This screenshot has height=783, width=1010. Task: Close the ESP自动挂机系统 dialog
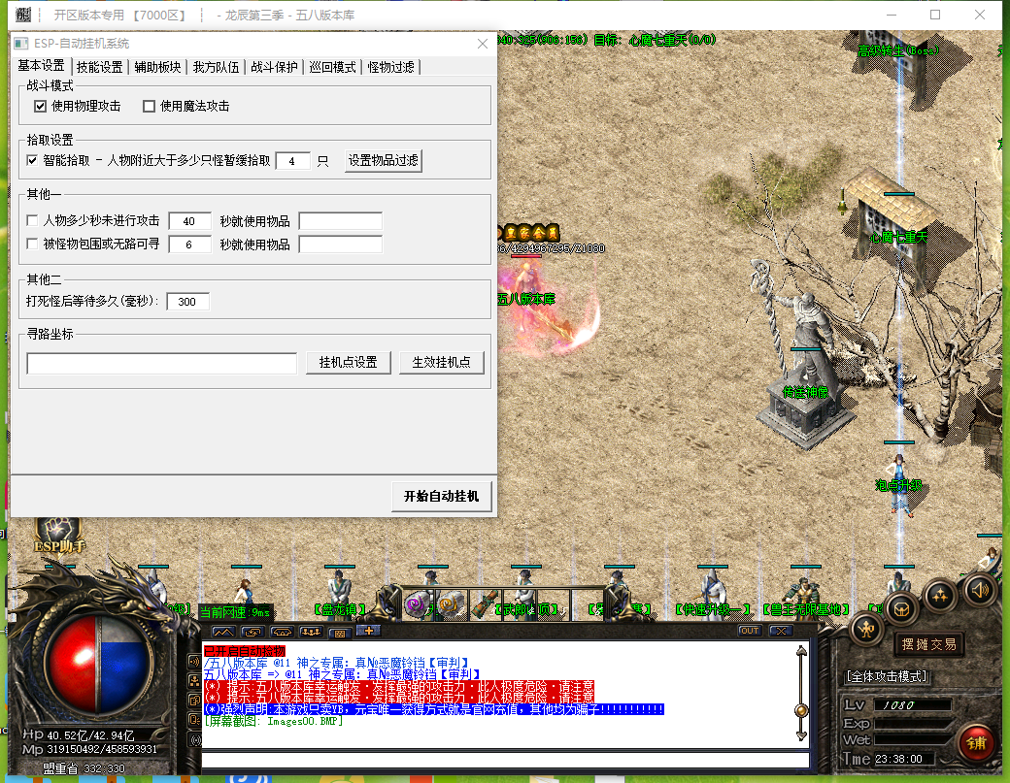click(483, 44)
